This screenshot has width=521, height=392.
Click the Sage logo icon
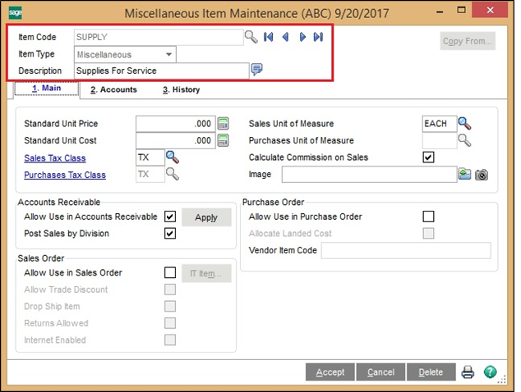16,13
